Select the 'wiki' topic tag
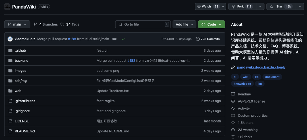This screenshot has width=307, height=140. coord(246,77)
